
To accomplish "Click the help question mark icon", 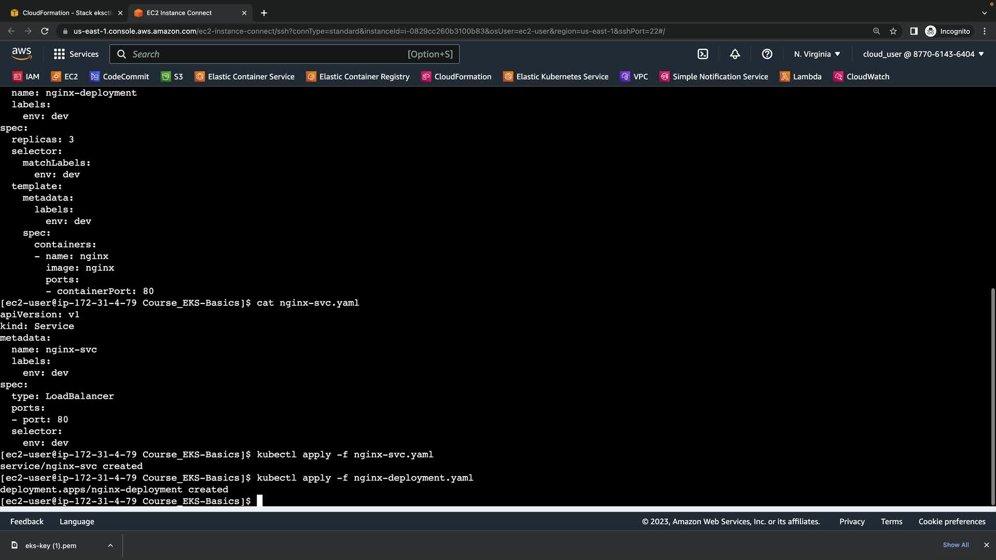I will click(767, 54).
